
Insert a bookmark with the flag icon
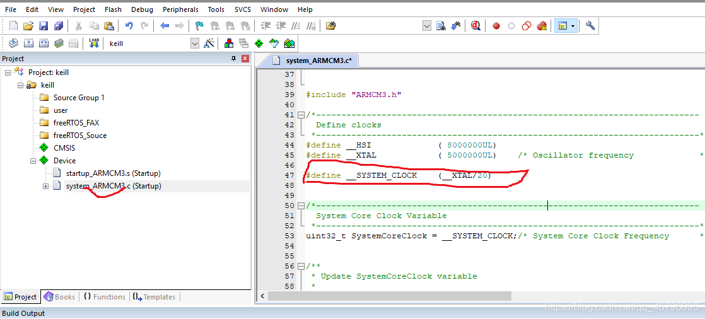click(x=200, y=26)
